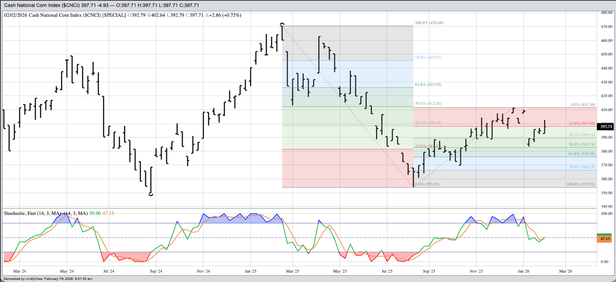Select the 100.0% (470.48) Fibonacci label
This screenshot has height=282, width=616.
[429, 23]
